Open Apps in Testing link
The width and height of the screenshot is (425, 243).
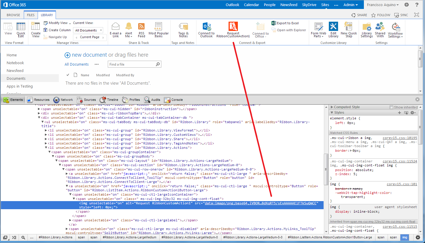point(20,86)
